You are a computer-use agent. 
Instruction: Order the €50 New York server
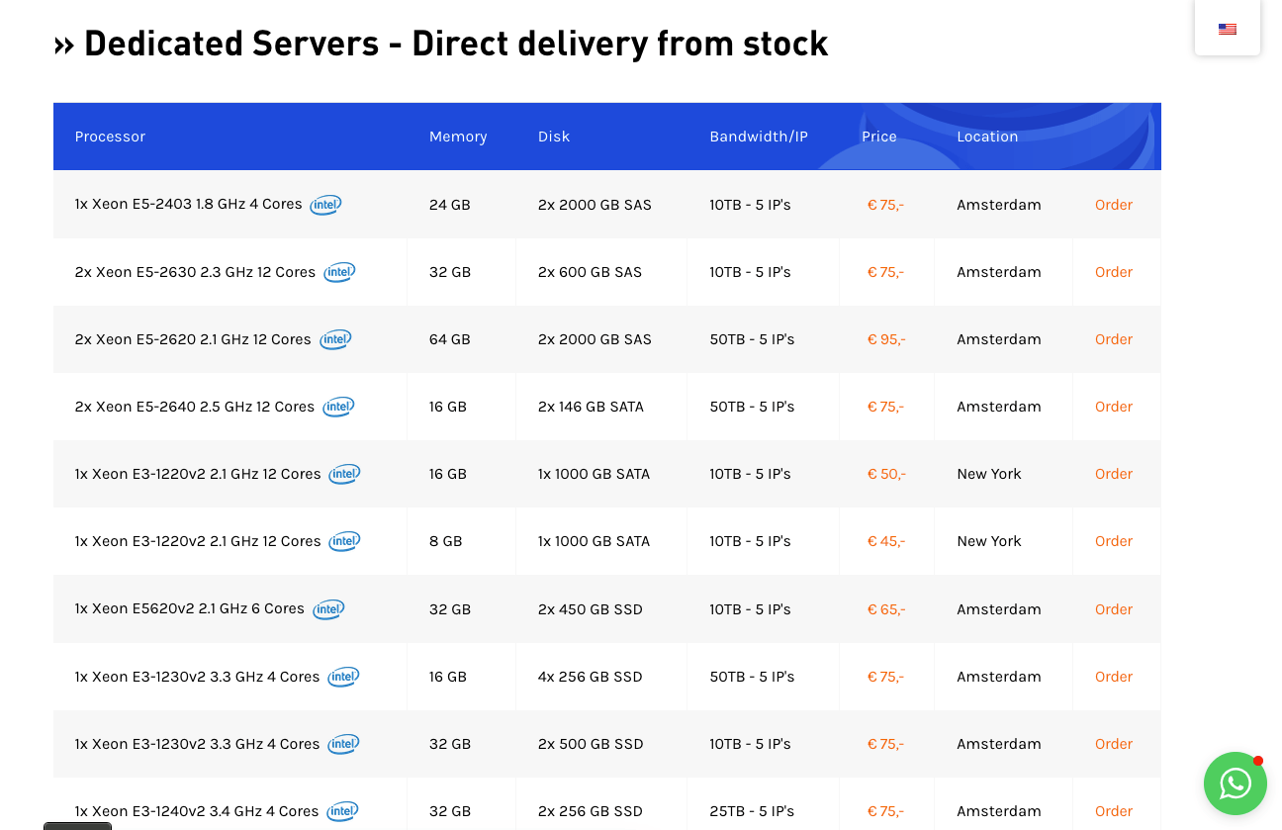pyautogui.click(x=1113, y=474)
